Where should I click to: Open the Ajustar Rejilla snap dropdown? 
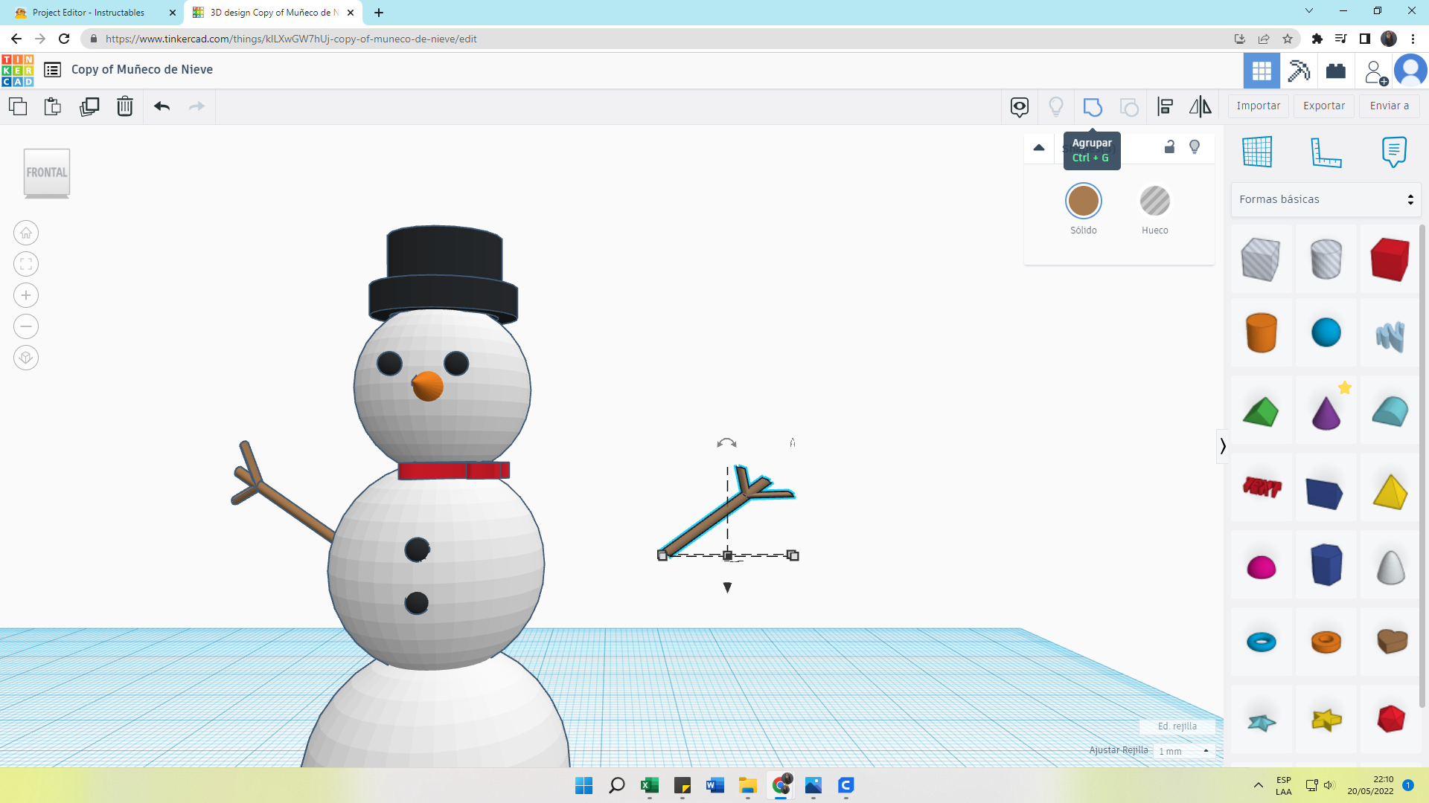1184,751
